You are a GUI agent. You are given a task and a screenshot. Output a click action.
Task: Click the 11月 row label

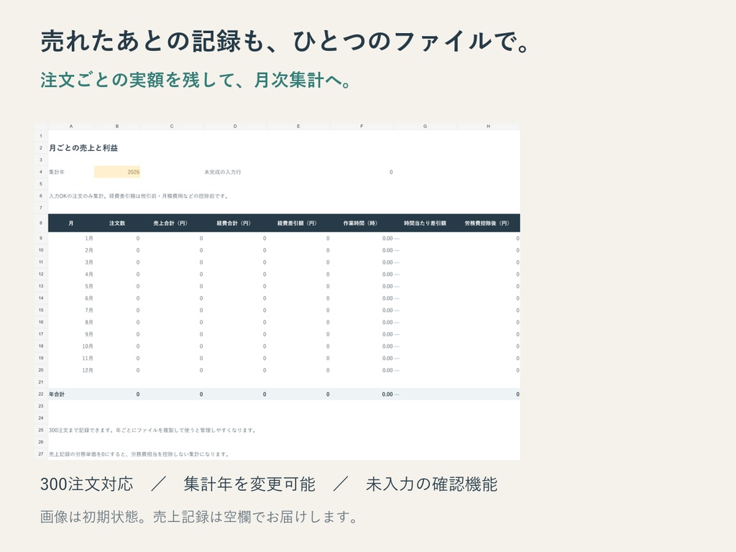pyautogui.click(x=87, y=358)
